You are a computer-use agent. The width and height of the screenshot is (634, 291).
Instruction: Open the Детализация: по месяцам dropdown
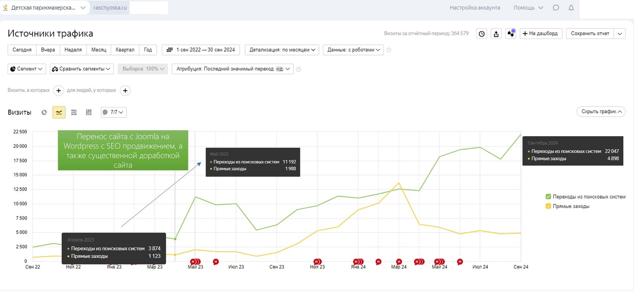[x=282, y=50]
